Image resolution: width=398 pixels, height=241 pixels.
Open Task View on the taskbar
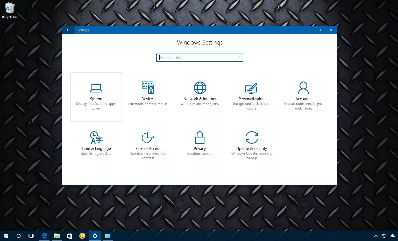pyautogui.click(x=31, y=236)
